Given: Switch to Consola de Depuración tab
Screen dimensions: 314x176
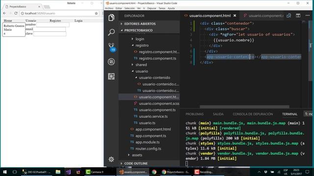Looking at the screenshot, I should coord(253,114).
